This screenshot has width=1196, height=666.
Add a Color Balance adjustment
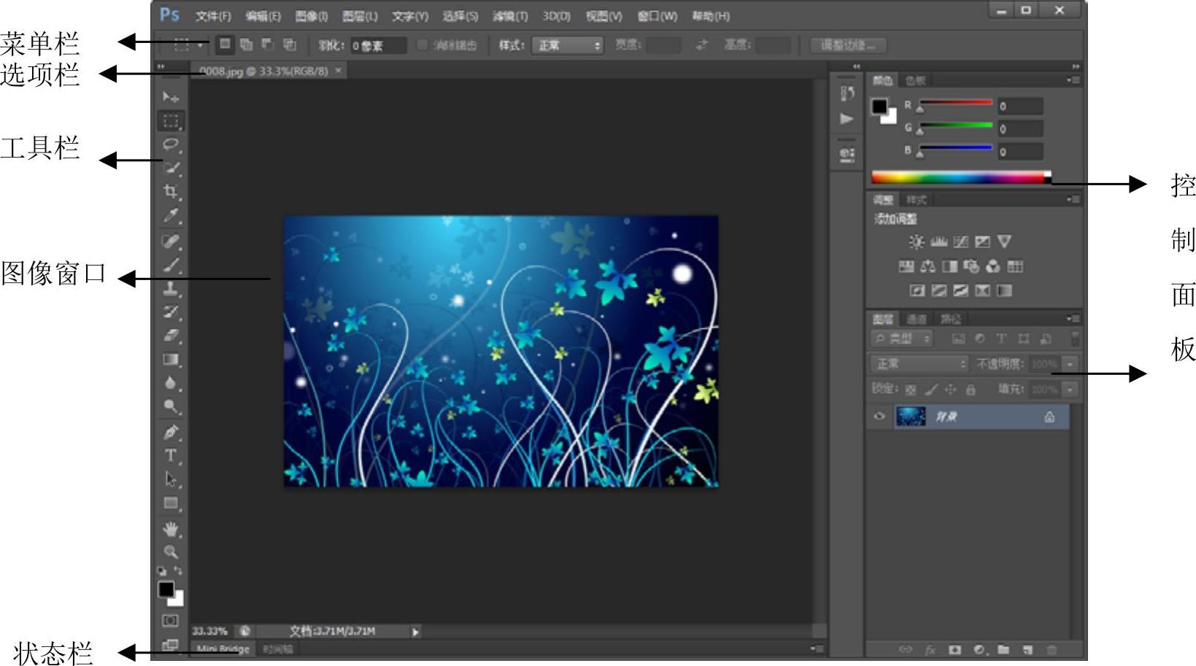point(927,266)
